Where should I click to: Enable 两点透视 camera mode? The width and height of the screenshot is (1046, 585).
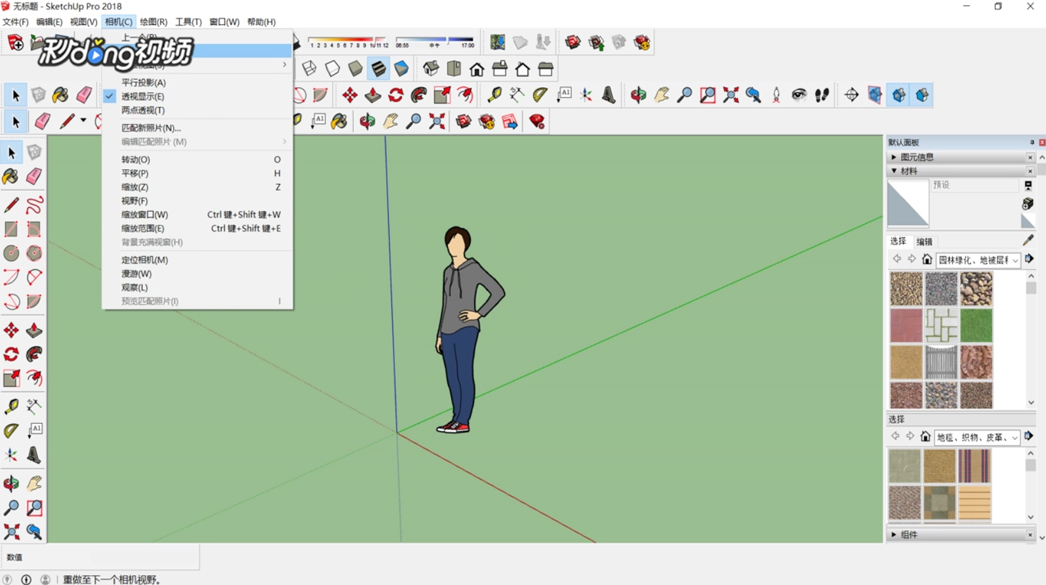142,110
